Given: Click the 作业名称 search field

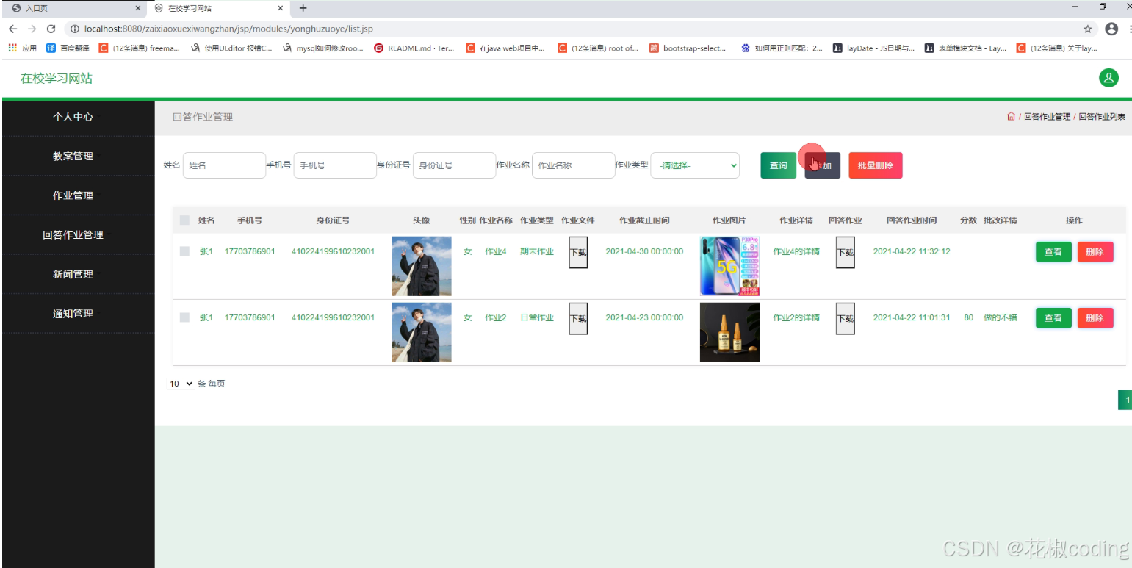Looking at the screenshot, I should tap(573, 165).
